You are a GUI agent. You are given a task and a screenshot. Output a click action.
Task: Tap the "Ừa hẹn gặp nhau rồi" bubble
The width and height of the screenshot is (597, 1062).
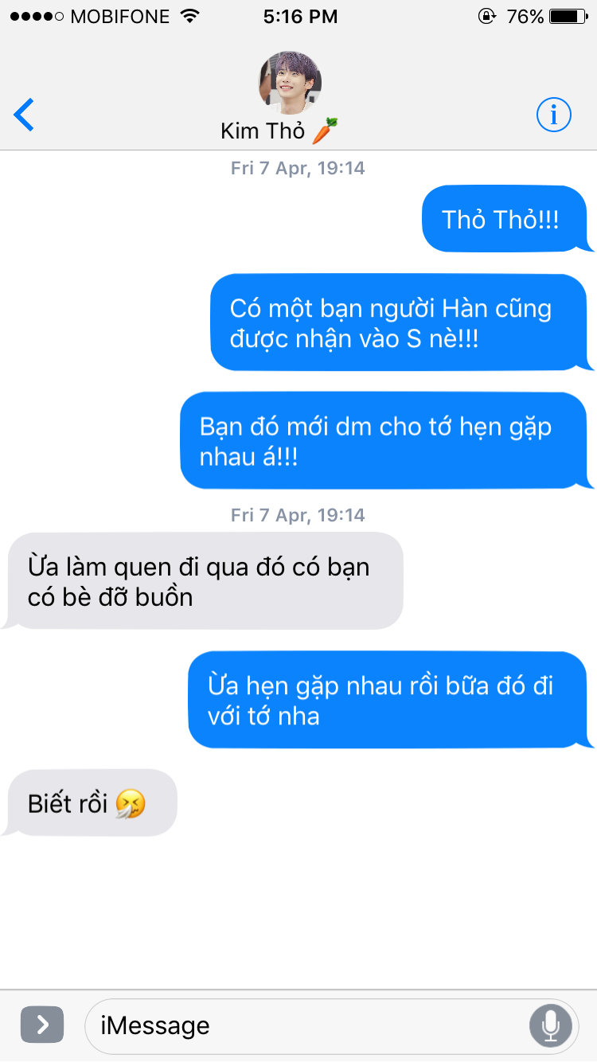[388, 700]
